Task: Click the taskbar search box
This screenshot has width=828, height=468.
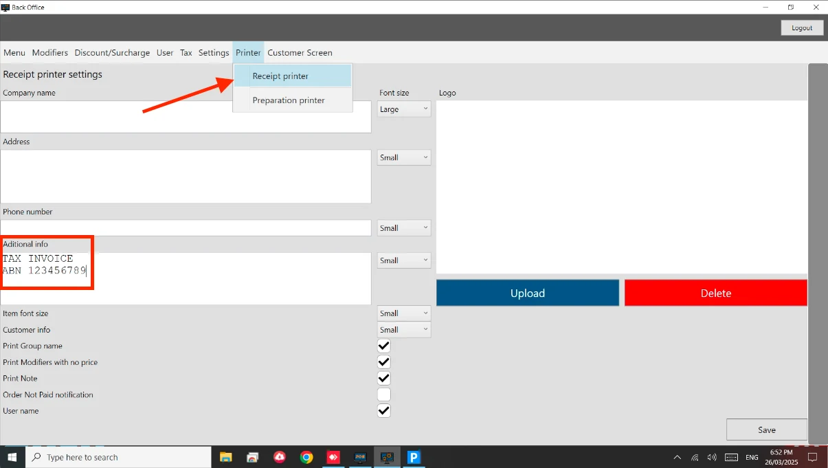Action: pyautogui.click(x=119, y=457)
